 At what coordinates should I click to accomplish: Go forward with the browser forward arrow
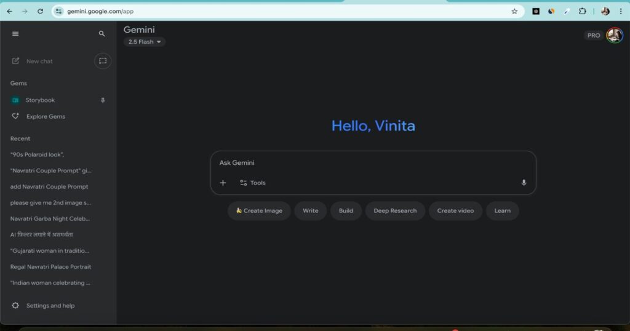coord(25,11)
